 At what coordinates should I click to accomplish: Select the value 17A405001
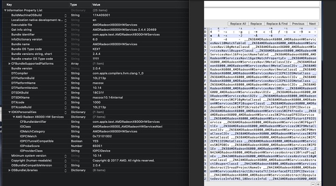pyautogui.click(x=101, y=15)
